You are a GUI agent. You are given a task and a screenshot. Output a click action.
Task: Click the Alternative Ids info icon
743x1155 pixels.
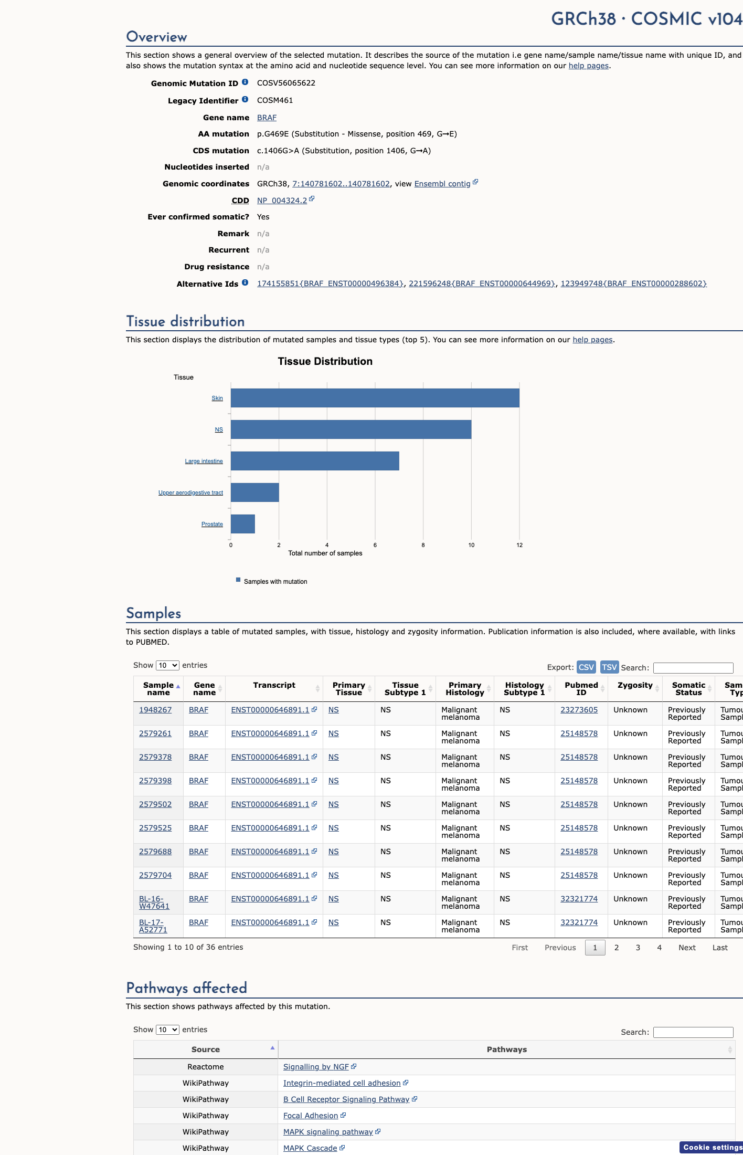pyautogui.click(x=245, y=283)
